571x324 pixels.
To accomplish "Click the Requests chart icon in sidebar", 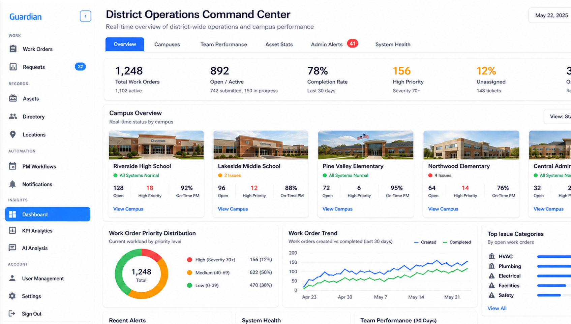I will click(13, 67).
